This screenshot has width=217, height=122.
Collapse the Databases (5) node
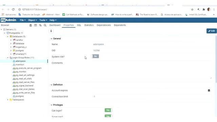coord(8,37)
